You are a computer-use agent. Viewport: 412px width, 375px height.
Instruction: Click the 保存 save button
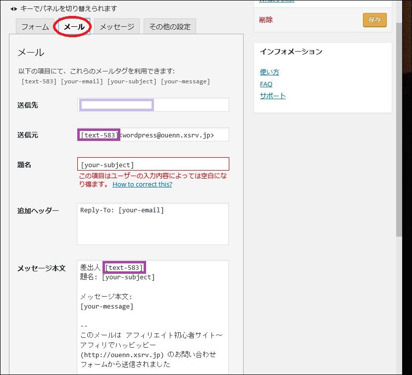coord(374,20)
